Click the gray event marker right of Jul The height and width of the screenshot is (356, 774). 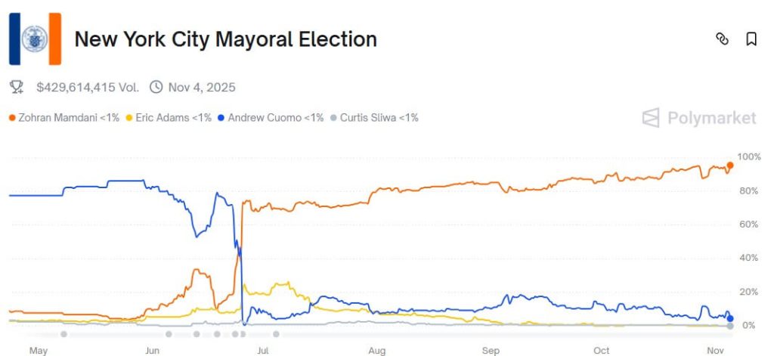tap(276, 334)
